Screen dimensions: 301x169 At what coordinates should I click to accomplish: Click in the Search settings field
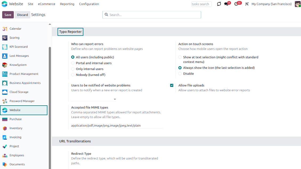(152, 15)
